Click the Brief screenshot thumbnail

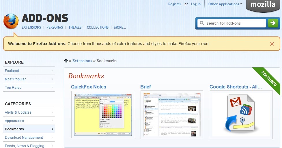(172, 115)
